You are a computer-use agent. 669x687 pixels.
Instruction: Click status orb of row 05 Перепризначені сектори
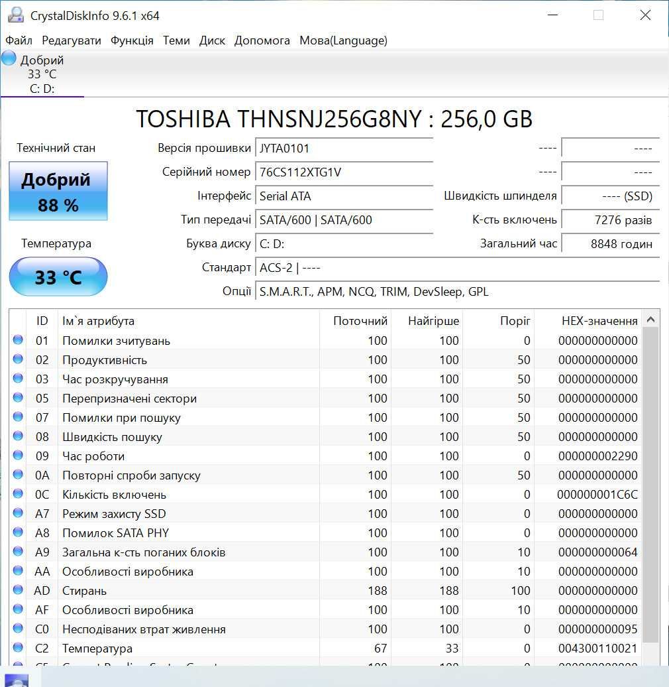(x=18, y=397)
